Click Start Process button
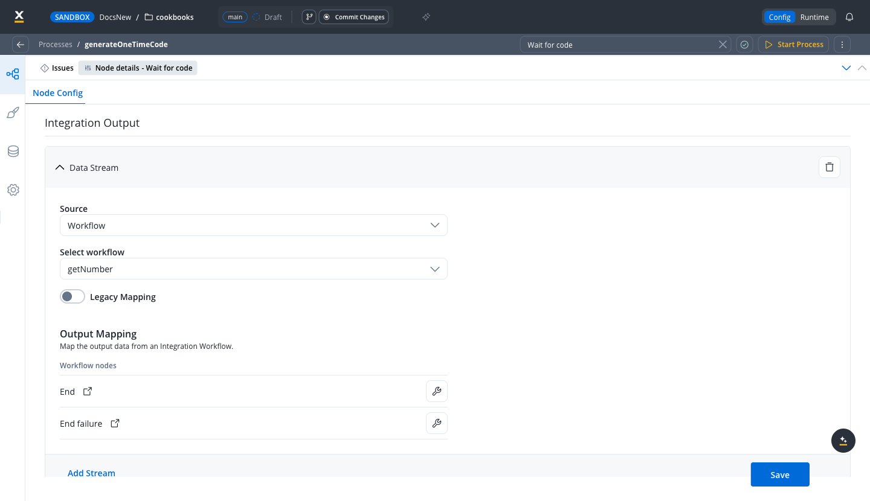This screenshot has width=870, height=501. 794,45
